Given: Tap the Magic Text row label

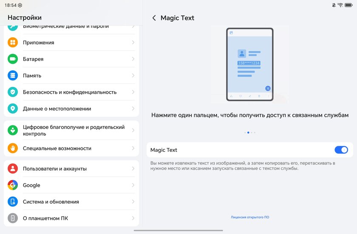Looking at the screenshot, I should (x=164, y=150).
